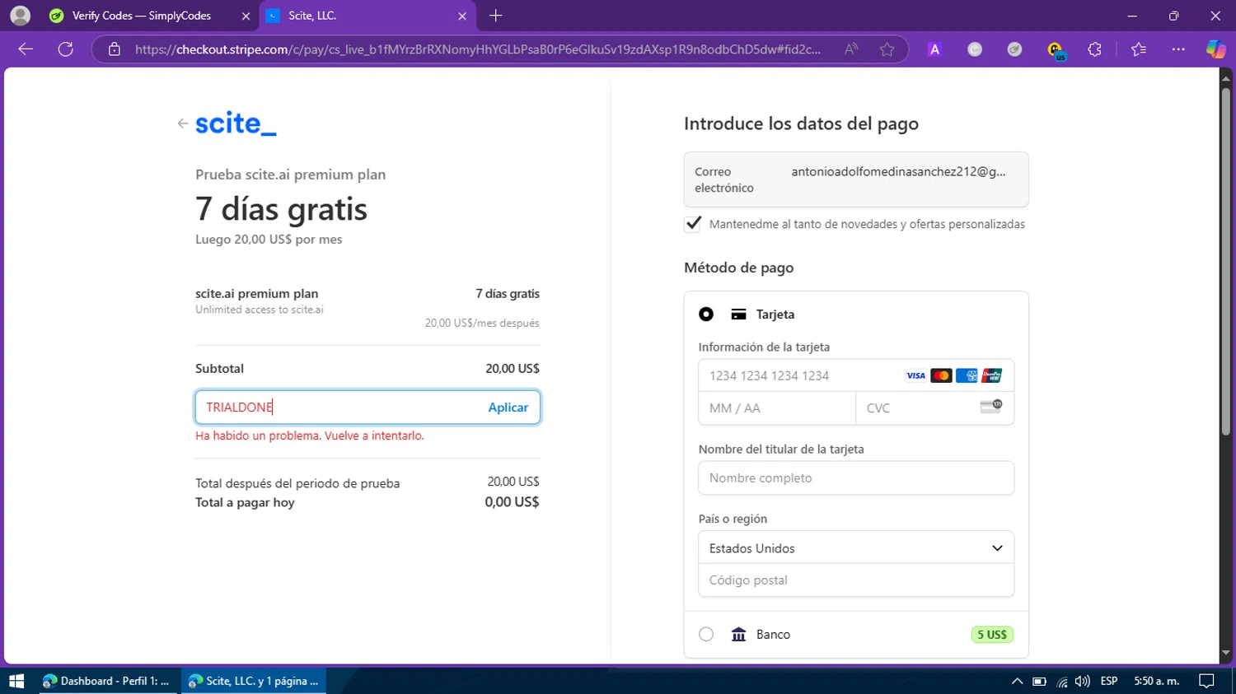Uncheck the Mantenedme al tanto checkbox
Viewport: 1236px width, 694px height.
point(693,224)
